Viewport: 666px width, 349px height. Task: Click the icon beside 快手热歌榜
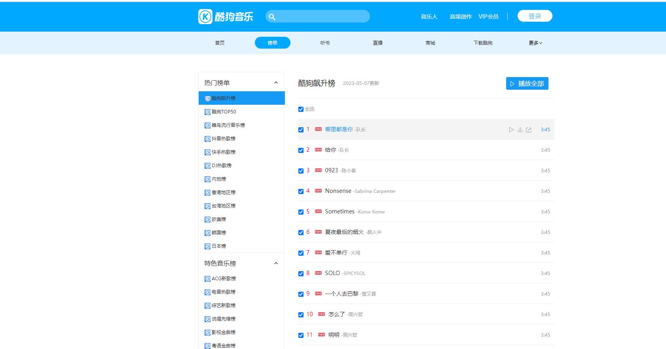[x=207, y=152]
